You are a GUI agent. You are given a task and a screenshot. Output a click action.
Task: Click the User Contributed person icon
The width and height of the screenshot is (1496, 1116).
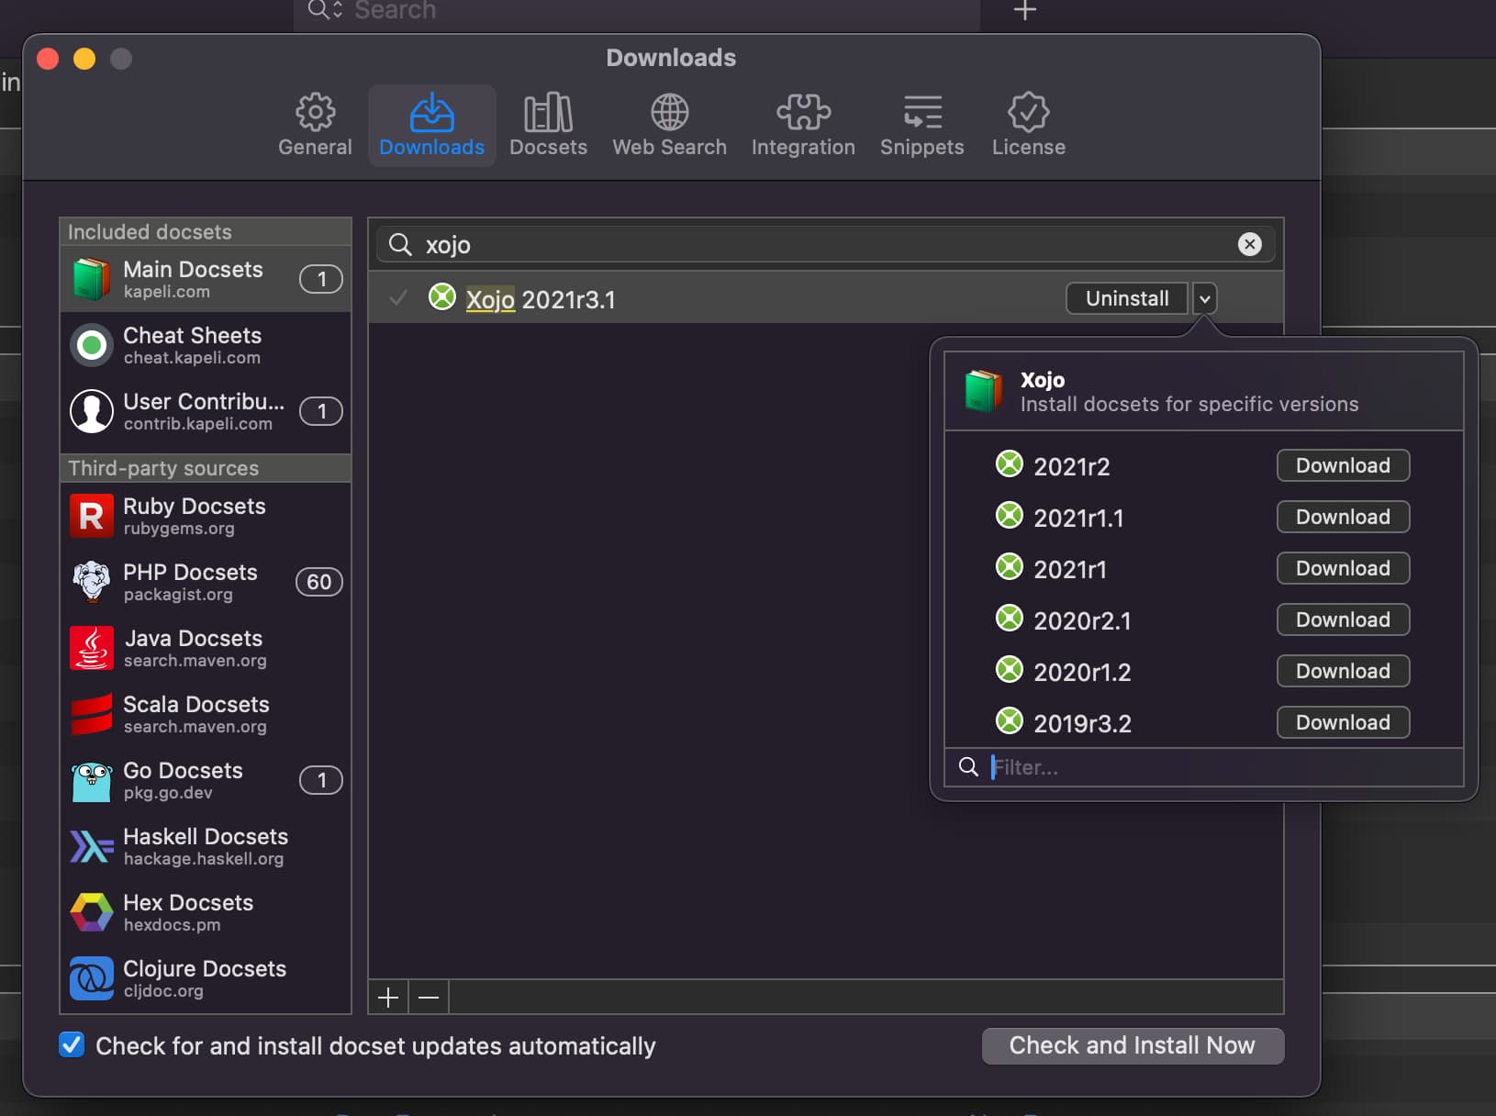pyautogui.click(x=92, y=411)
